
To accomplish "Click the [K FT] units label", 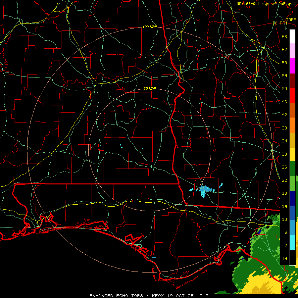I will [x=280, y=23].
